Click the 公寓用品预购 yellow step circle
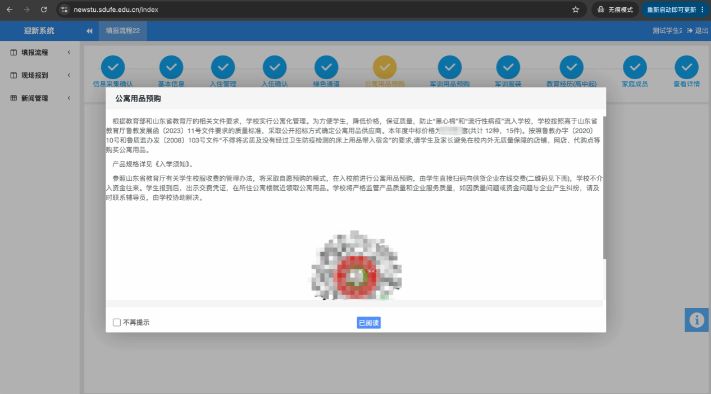Viewport: 711px width, 394px height. coord(385,67)
